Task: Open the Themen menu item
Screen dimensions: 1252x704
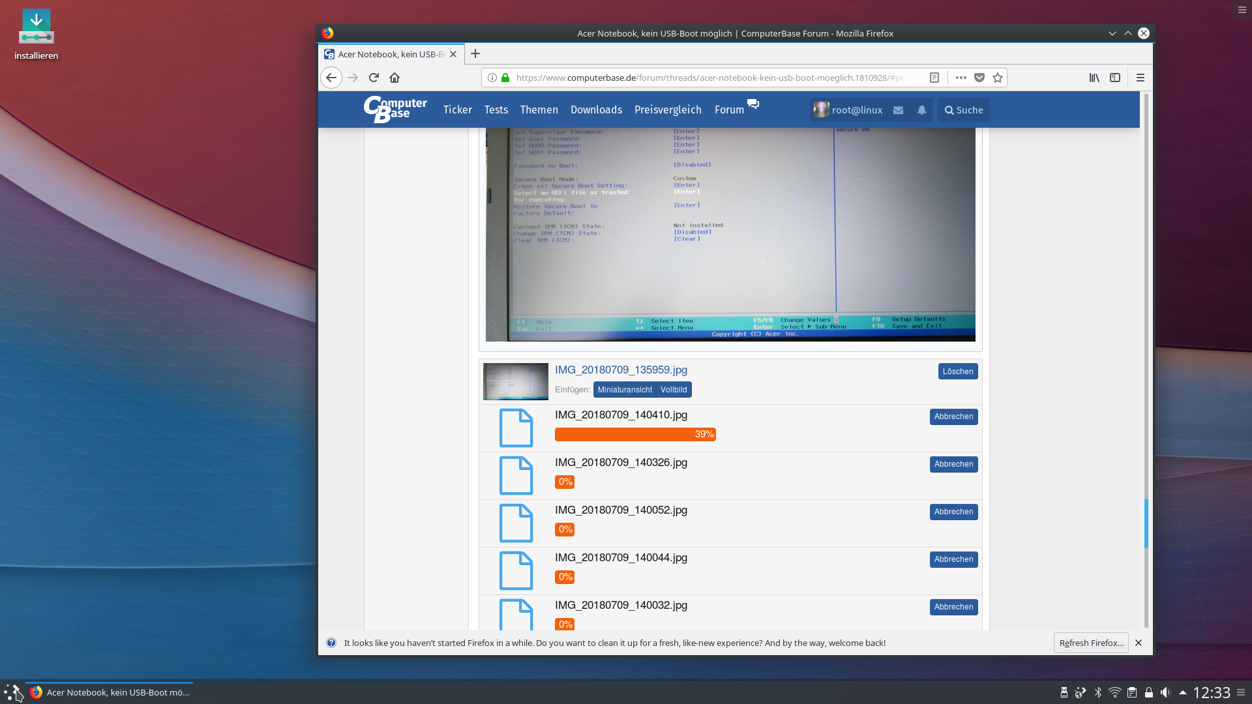Action: pyautogui.click(x=539, y=110)
